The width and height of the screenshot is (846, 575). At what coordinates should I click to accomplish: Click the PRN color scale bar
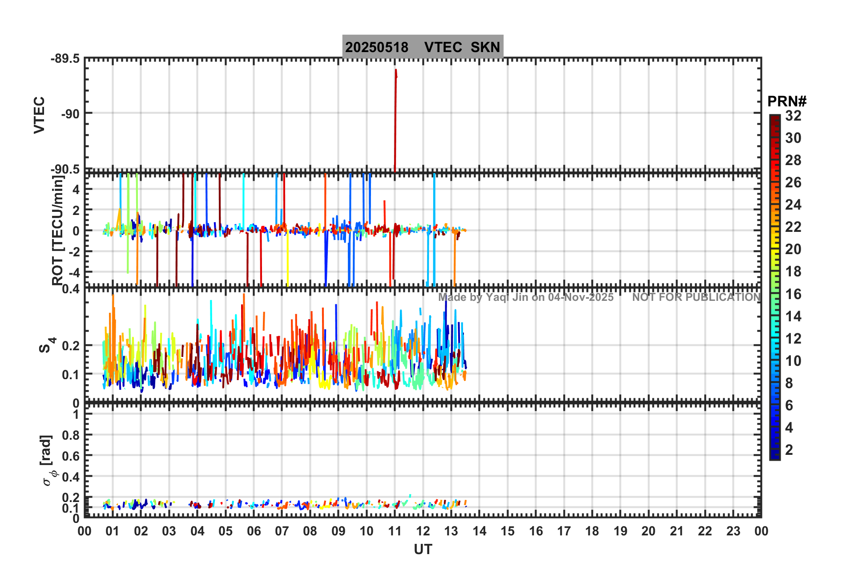pos(775,287)
